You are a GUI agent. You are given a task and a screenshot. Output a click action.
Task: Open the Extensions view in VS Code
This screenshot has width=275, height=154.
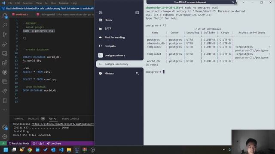point(5,63)
